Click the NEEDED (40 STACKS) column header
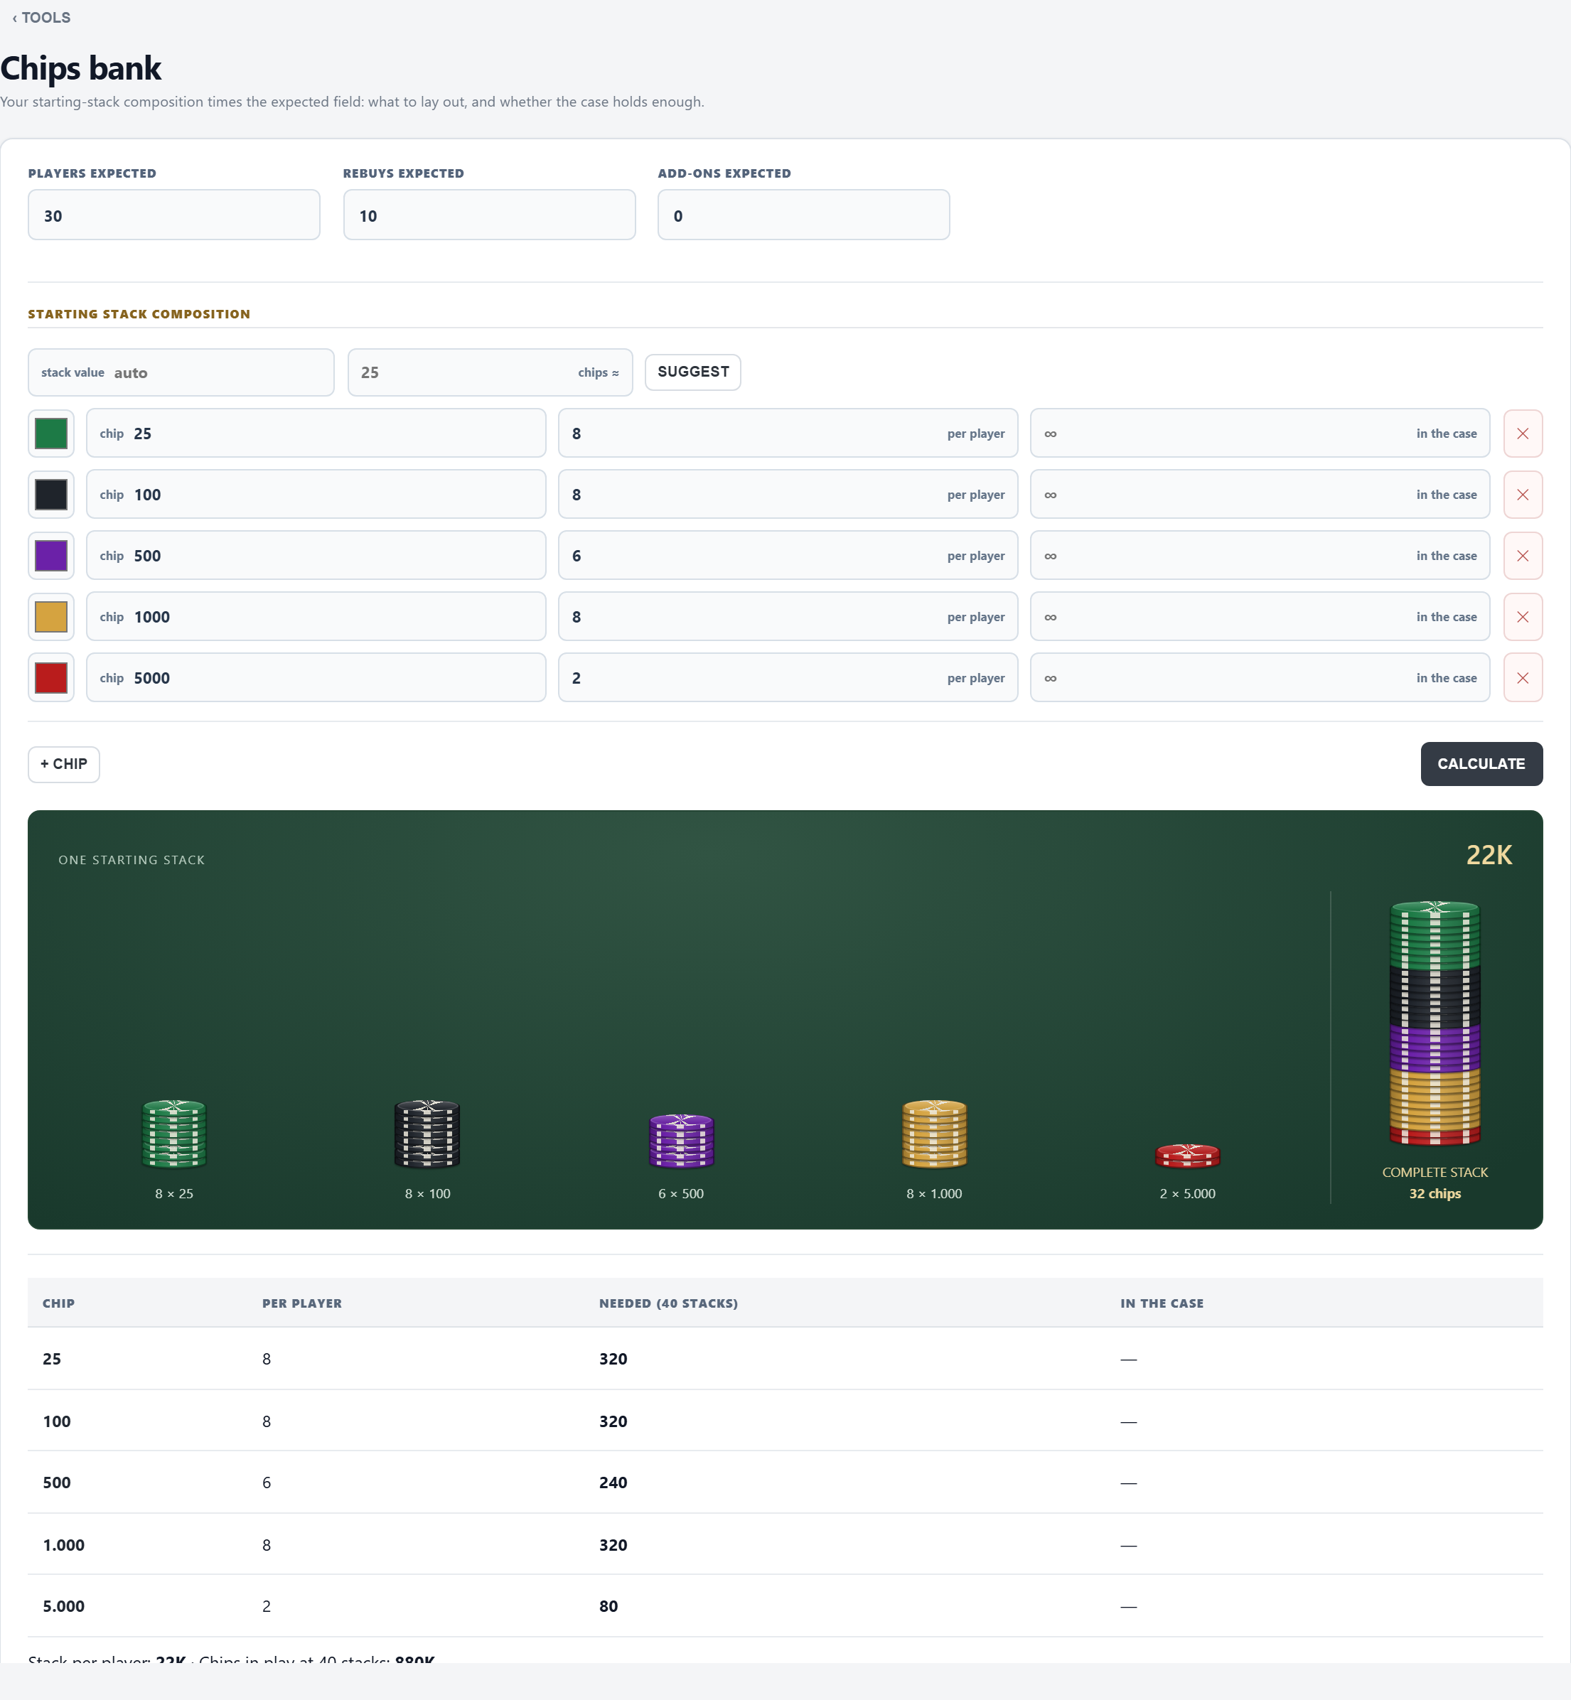The height and width of the screenshot is (1700, 1571). click(668, 1303)
